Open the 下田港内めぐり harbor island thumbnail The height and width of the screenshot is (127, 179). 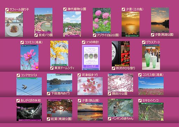(59, 83)
